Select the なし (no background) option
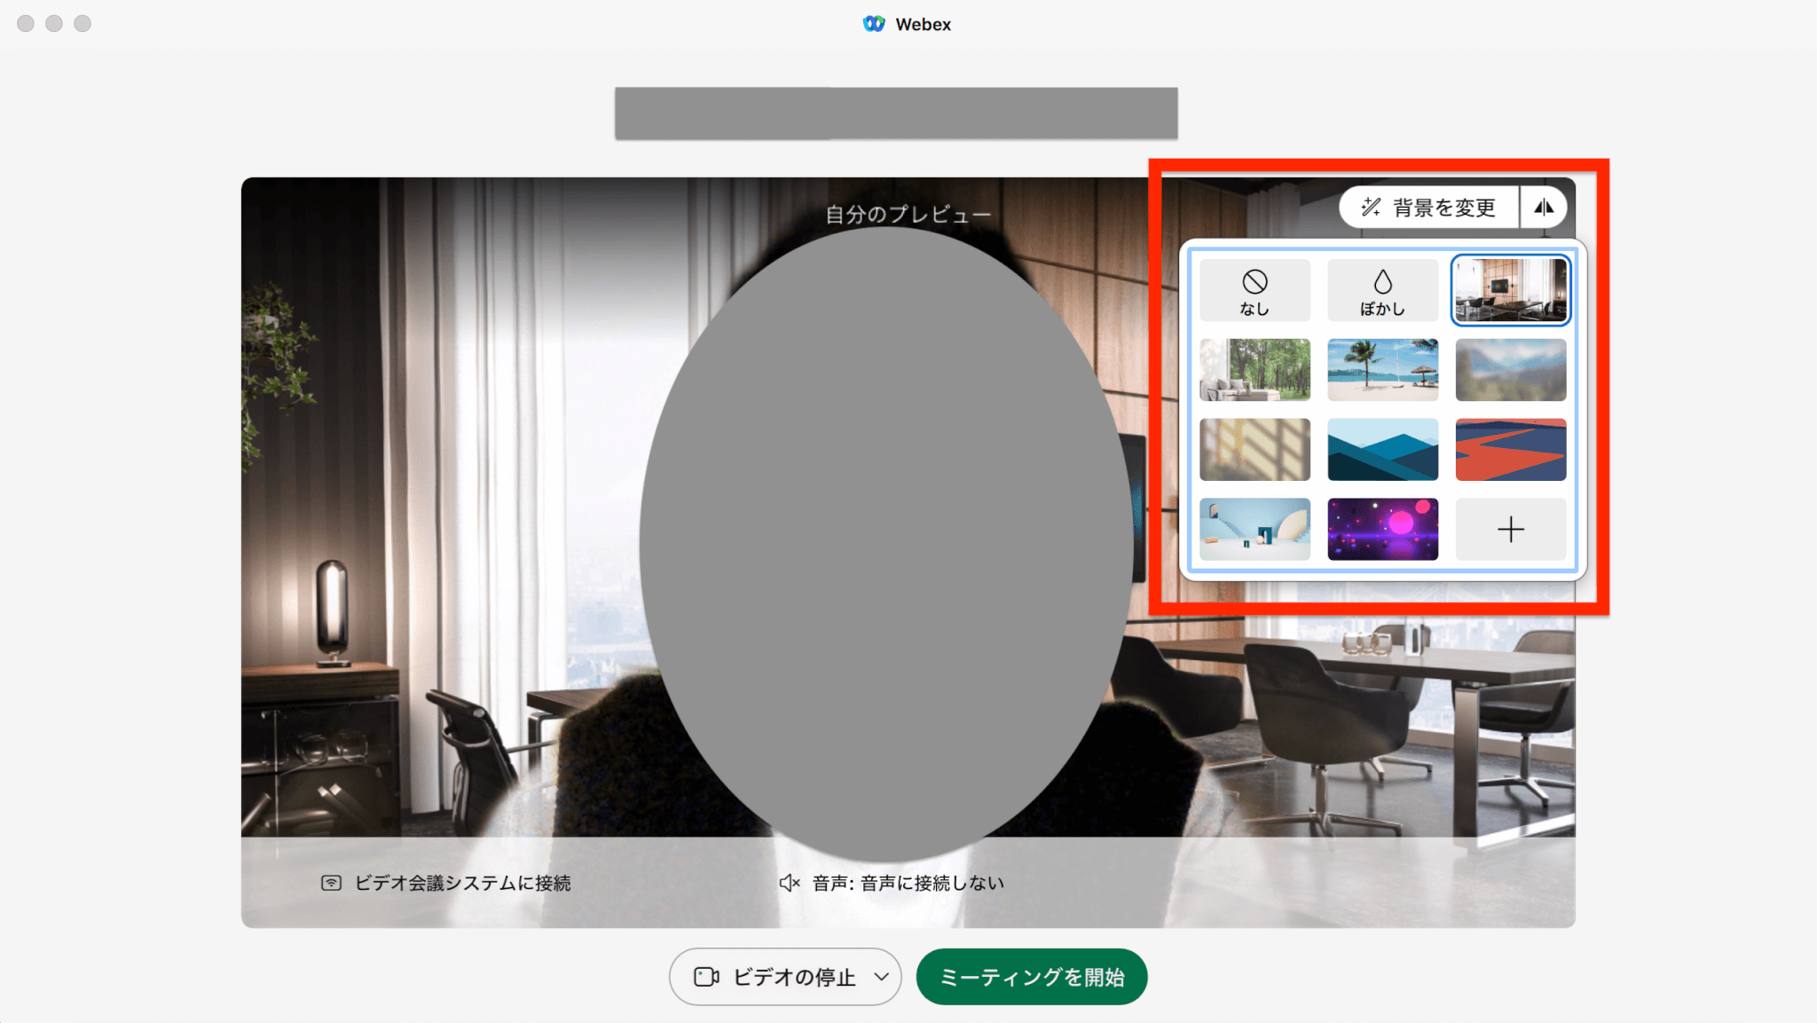The width and height of the screenshot is (1817, 1023). tap(1255, 290)
